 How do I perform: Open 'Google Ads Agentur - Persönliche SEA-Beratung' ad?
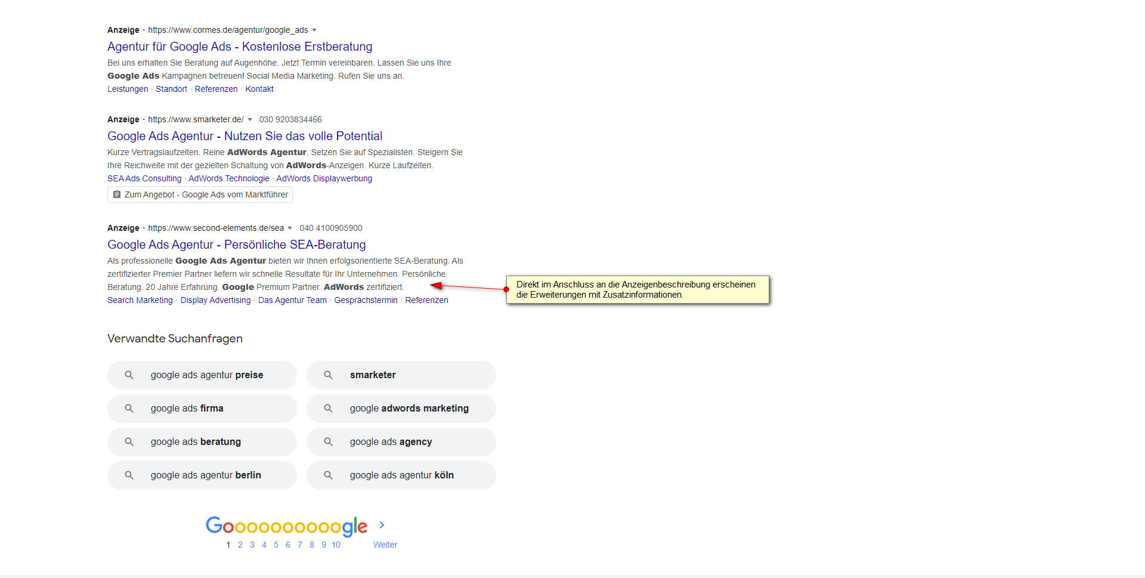click(x=236, y=245)
